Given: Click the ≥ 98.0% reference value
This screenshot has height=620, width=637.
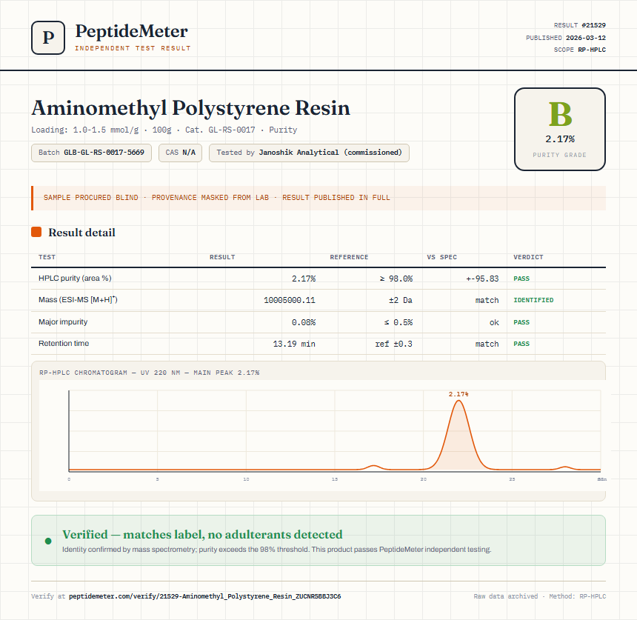Looking at the screenshot, I should pyautogui.click(x=396, y=279).
